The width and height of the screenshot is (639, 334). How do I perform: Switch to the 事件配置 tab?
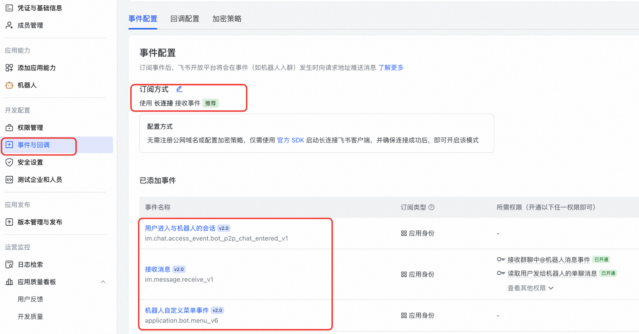[143, 19]
